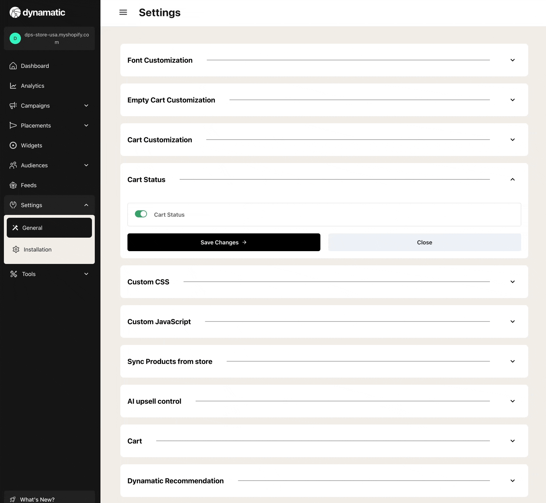Expand the AI upsell control section
546x503 pixels.
coord(512,401)
